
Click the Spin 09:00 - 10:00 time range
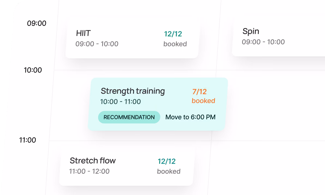(x=263, y=42)
